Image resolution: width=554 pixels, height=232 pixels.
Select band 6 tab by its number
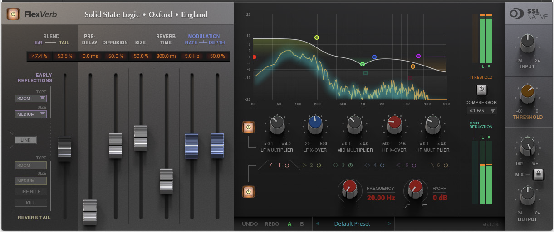pyautogui.click(x=439, y=166)
